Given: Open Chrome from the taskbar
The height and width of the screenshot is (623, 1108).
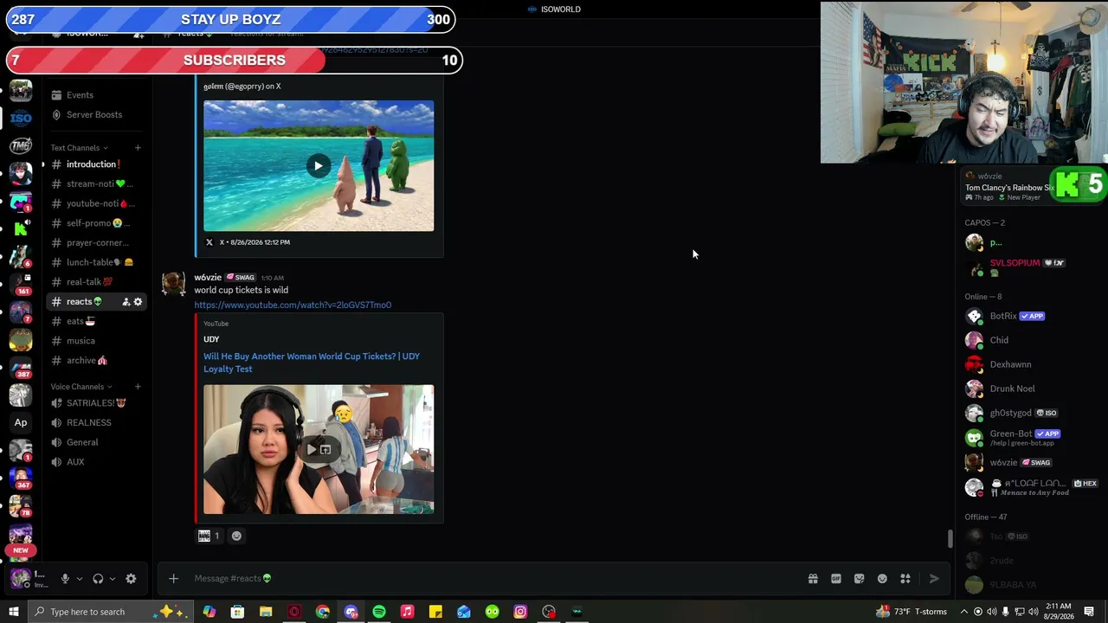Looking at the screenshot, I should click(323, 612).
